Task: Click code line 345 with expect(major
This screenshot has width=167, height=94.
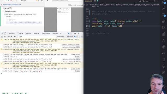Action: click(x=107, y=26)
